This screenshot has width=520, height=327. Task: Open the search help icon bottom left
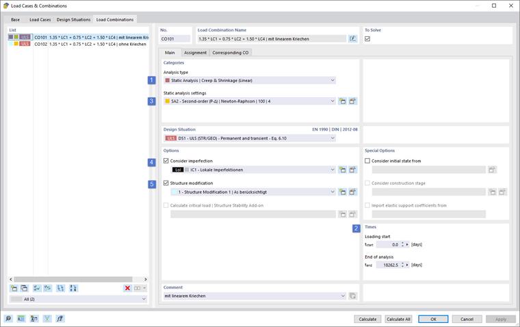(x=8, y=319)
